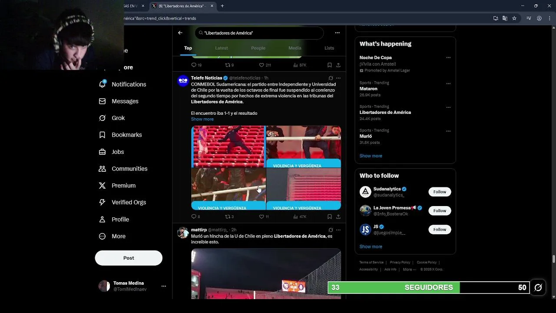Open Grok floating button bottom right
The image size is (556, 313).
pos(538,287)
